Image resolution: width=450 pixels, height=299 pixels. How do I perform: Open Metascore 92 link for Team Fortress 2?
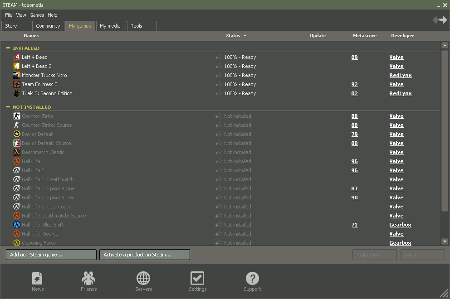[354, 84]
